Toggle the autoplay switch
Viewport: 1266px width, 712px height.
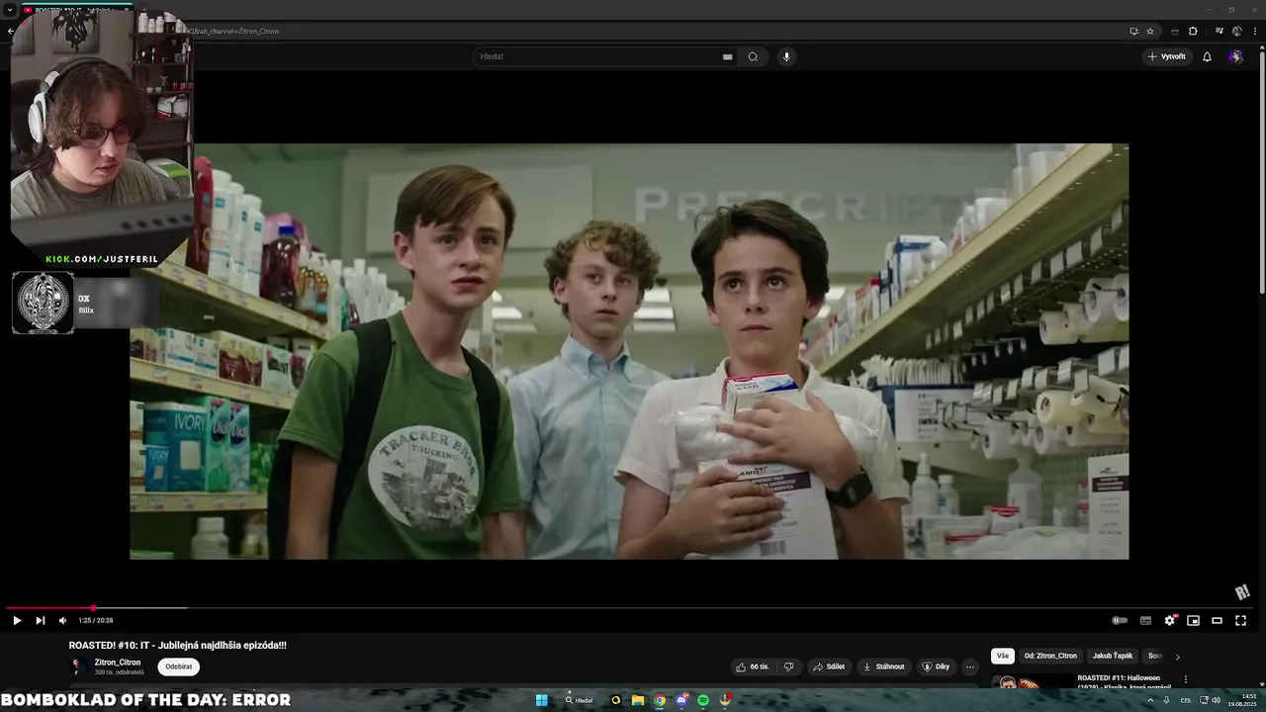[x=1120, y=620]
